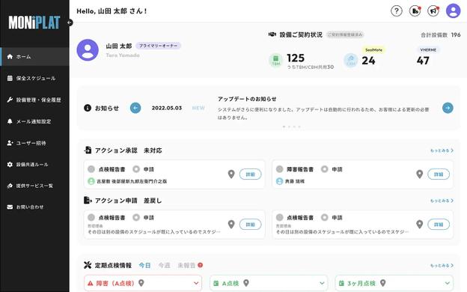Click location pin on right 差戻し card
This screenshot has height=292, width=467.
pos(419,225)
